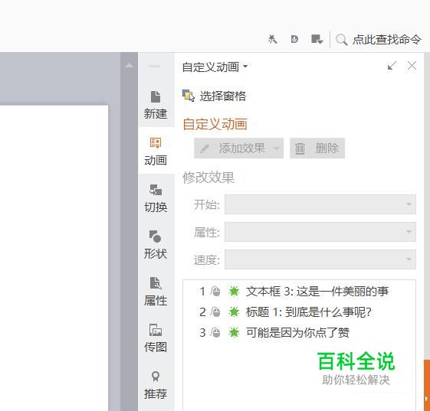The image size is (430, 411).
Task: Click the 选择窗格 selection pane icon
Action: coord(189,96)
